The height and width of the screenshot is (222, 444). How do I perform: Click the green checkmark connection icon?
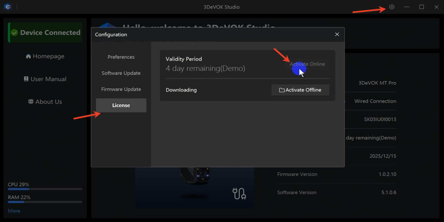point(14,33)
